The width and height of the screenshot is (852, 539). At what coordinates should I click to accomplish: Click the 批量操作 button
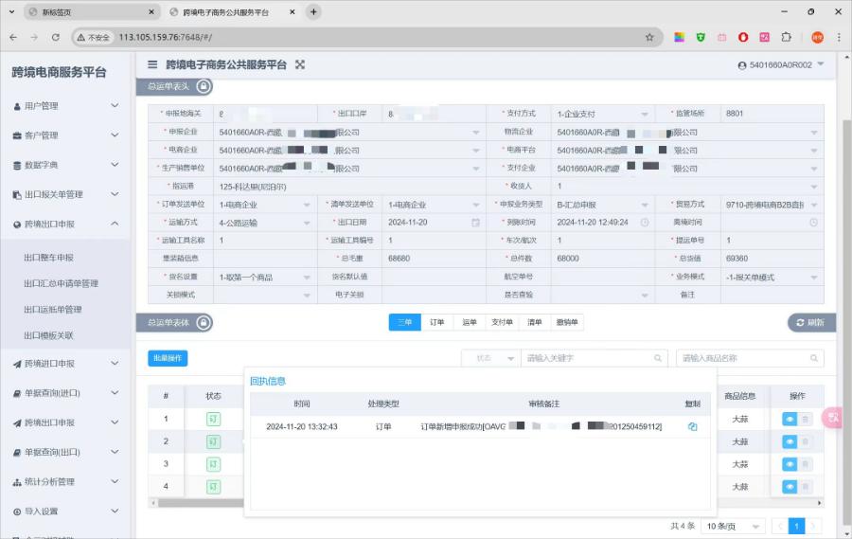[x=168, y=358]
